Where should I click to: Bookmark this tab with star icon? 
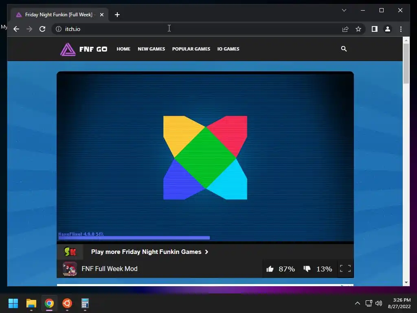pos(358,29)
